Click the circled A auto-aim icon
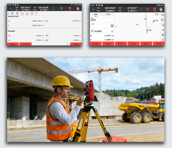172x148 pixels. [x=32, y=13]
